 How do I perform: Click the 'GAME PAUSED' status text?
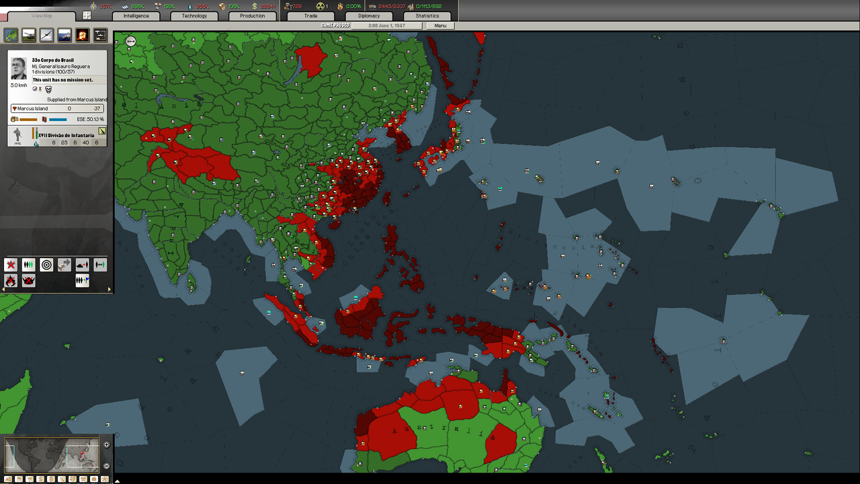click(335, 26)
